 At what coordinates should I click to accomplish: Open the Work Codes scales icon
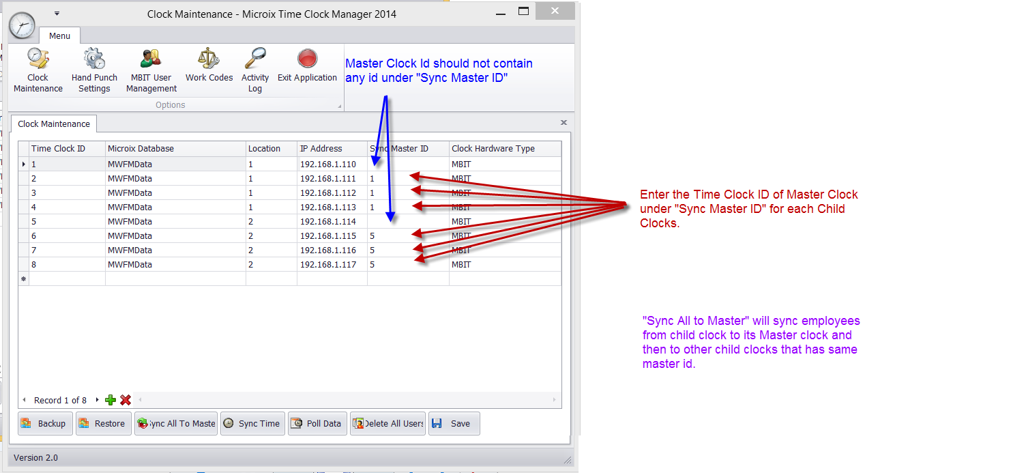click(x=209, y=59)
